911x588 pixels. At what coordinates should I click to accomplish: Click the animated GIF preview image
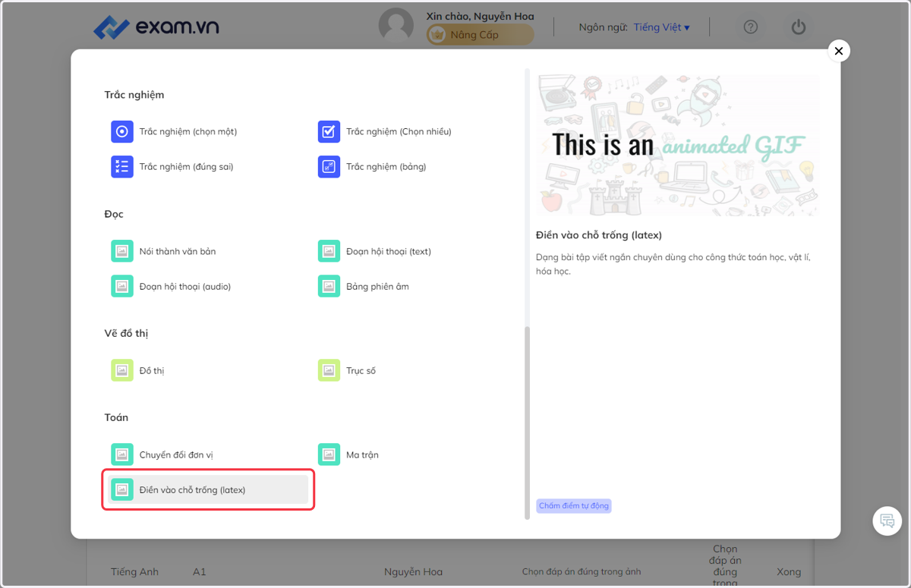tap(678, 145)
